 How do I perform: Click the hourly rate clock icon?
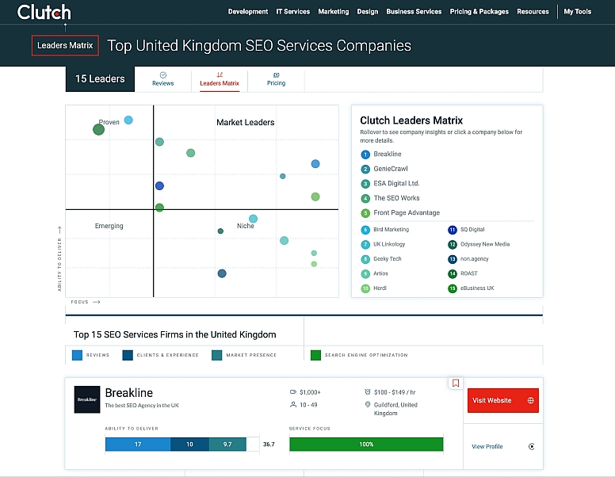tap(368, 392)
